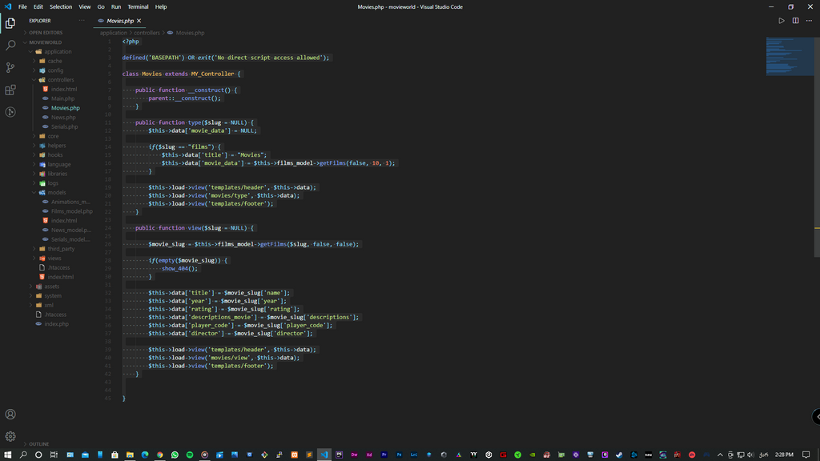Open the Run menu
Image resolution: width=820 pixels, height=461 pixels.
click(x=116, y=6)
